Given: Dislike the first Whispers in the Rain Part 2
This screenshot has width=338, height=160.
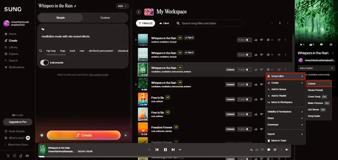Looking at the screenshot, I should click(262, 40).
